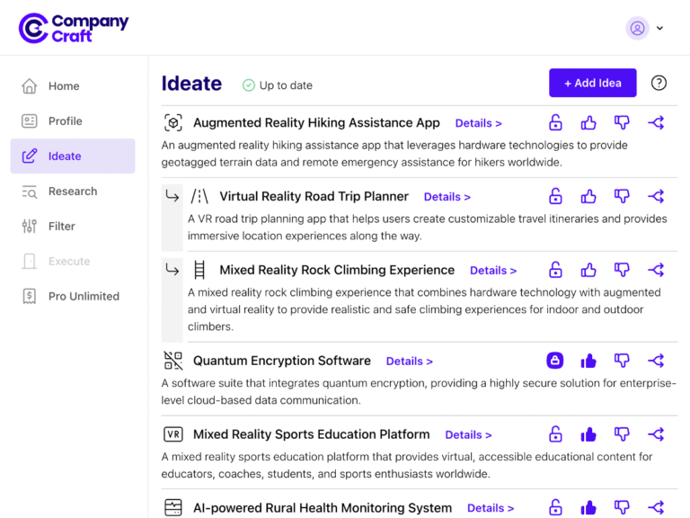Click the help question mark icon

[659, 83]
